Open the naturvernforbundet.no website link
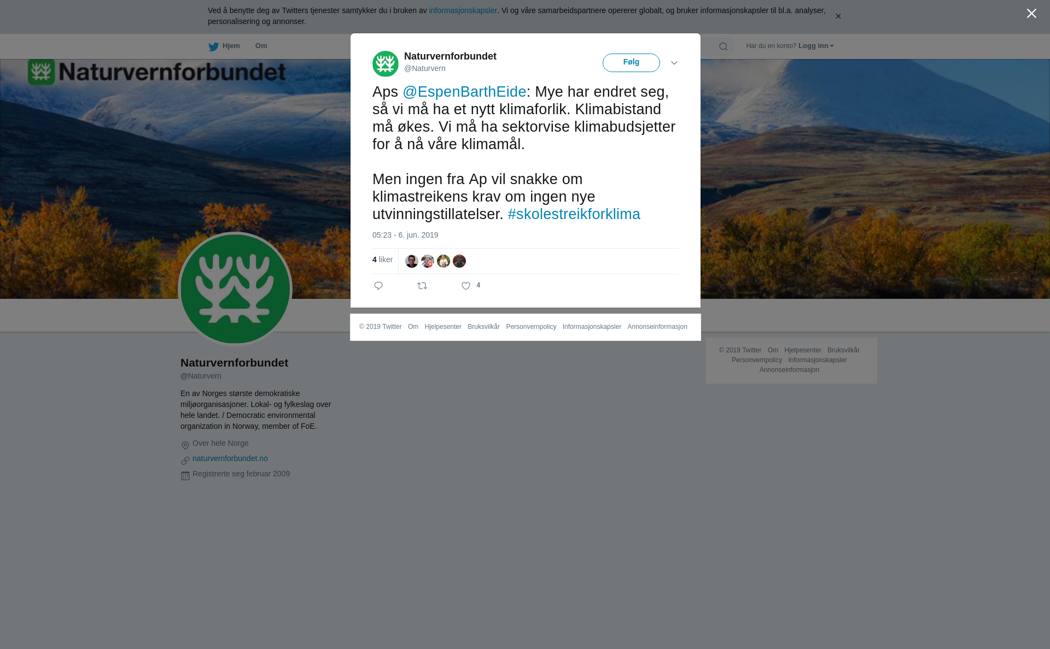 230,458
